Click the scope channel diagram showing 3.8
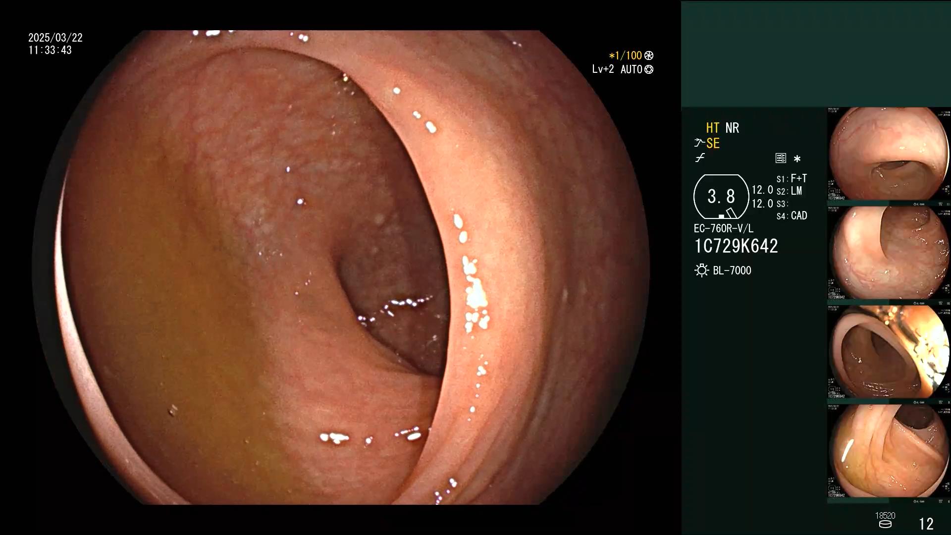The height and width of the screenshot is (535, 951). point(721,197)
